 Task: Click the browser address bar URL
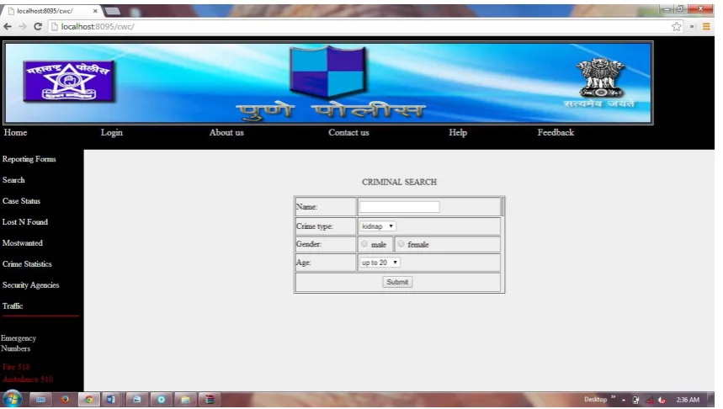98,27
